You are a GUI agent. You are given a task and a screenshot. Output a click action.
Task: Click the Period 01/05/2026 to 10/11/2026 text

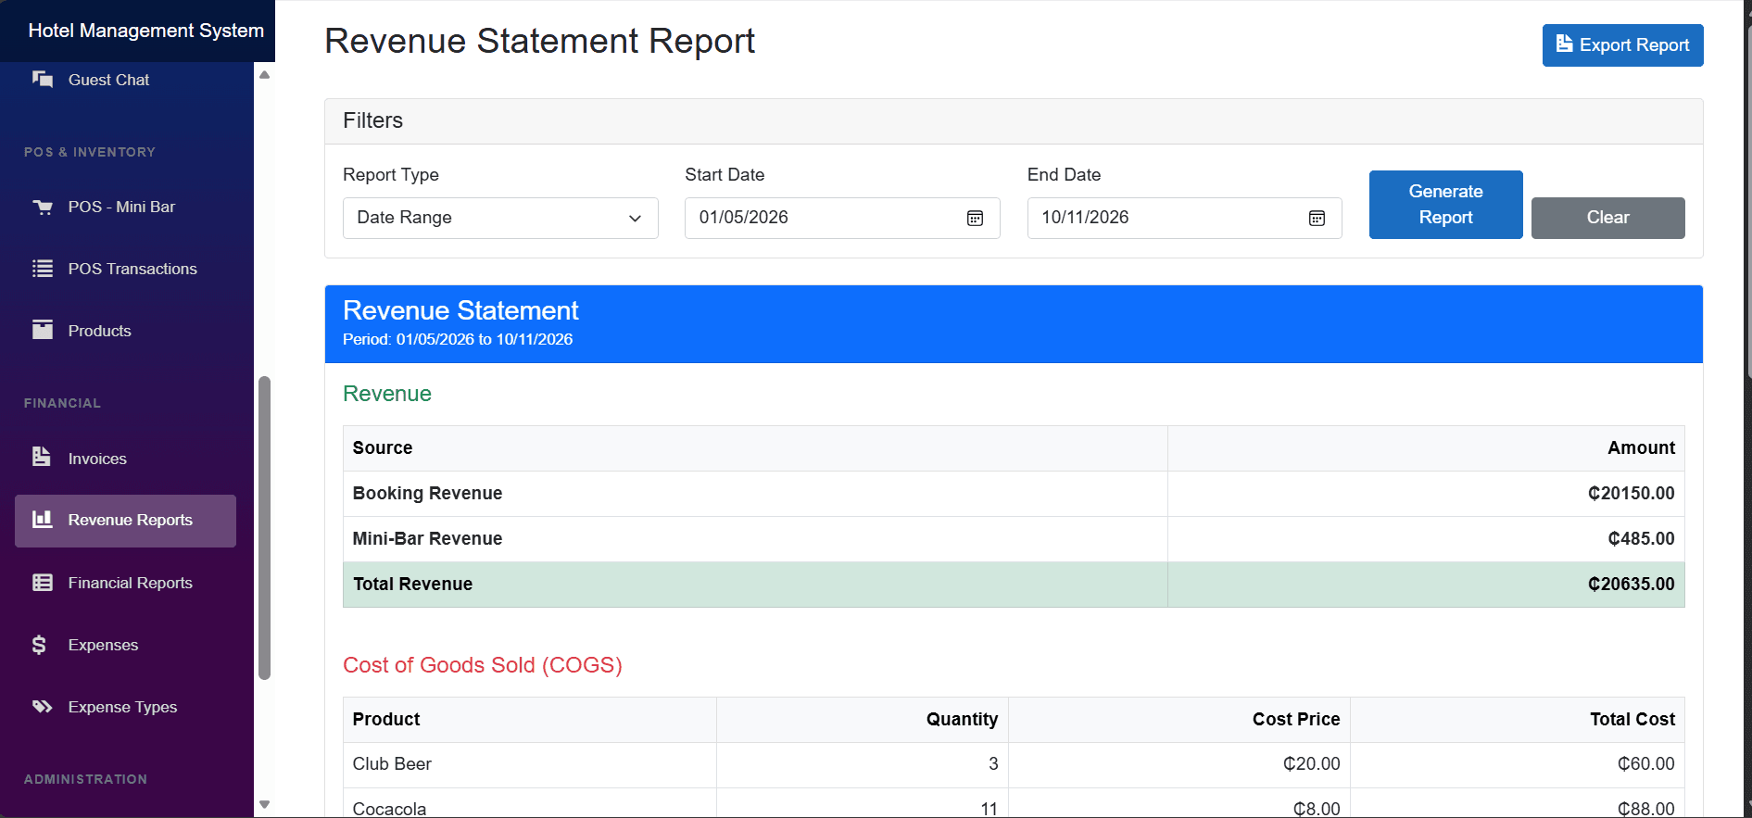tap(458, 340)
